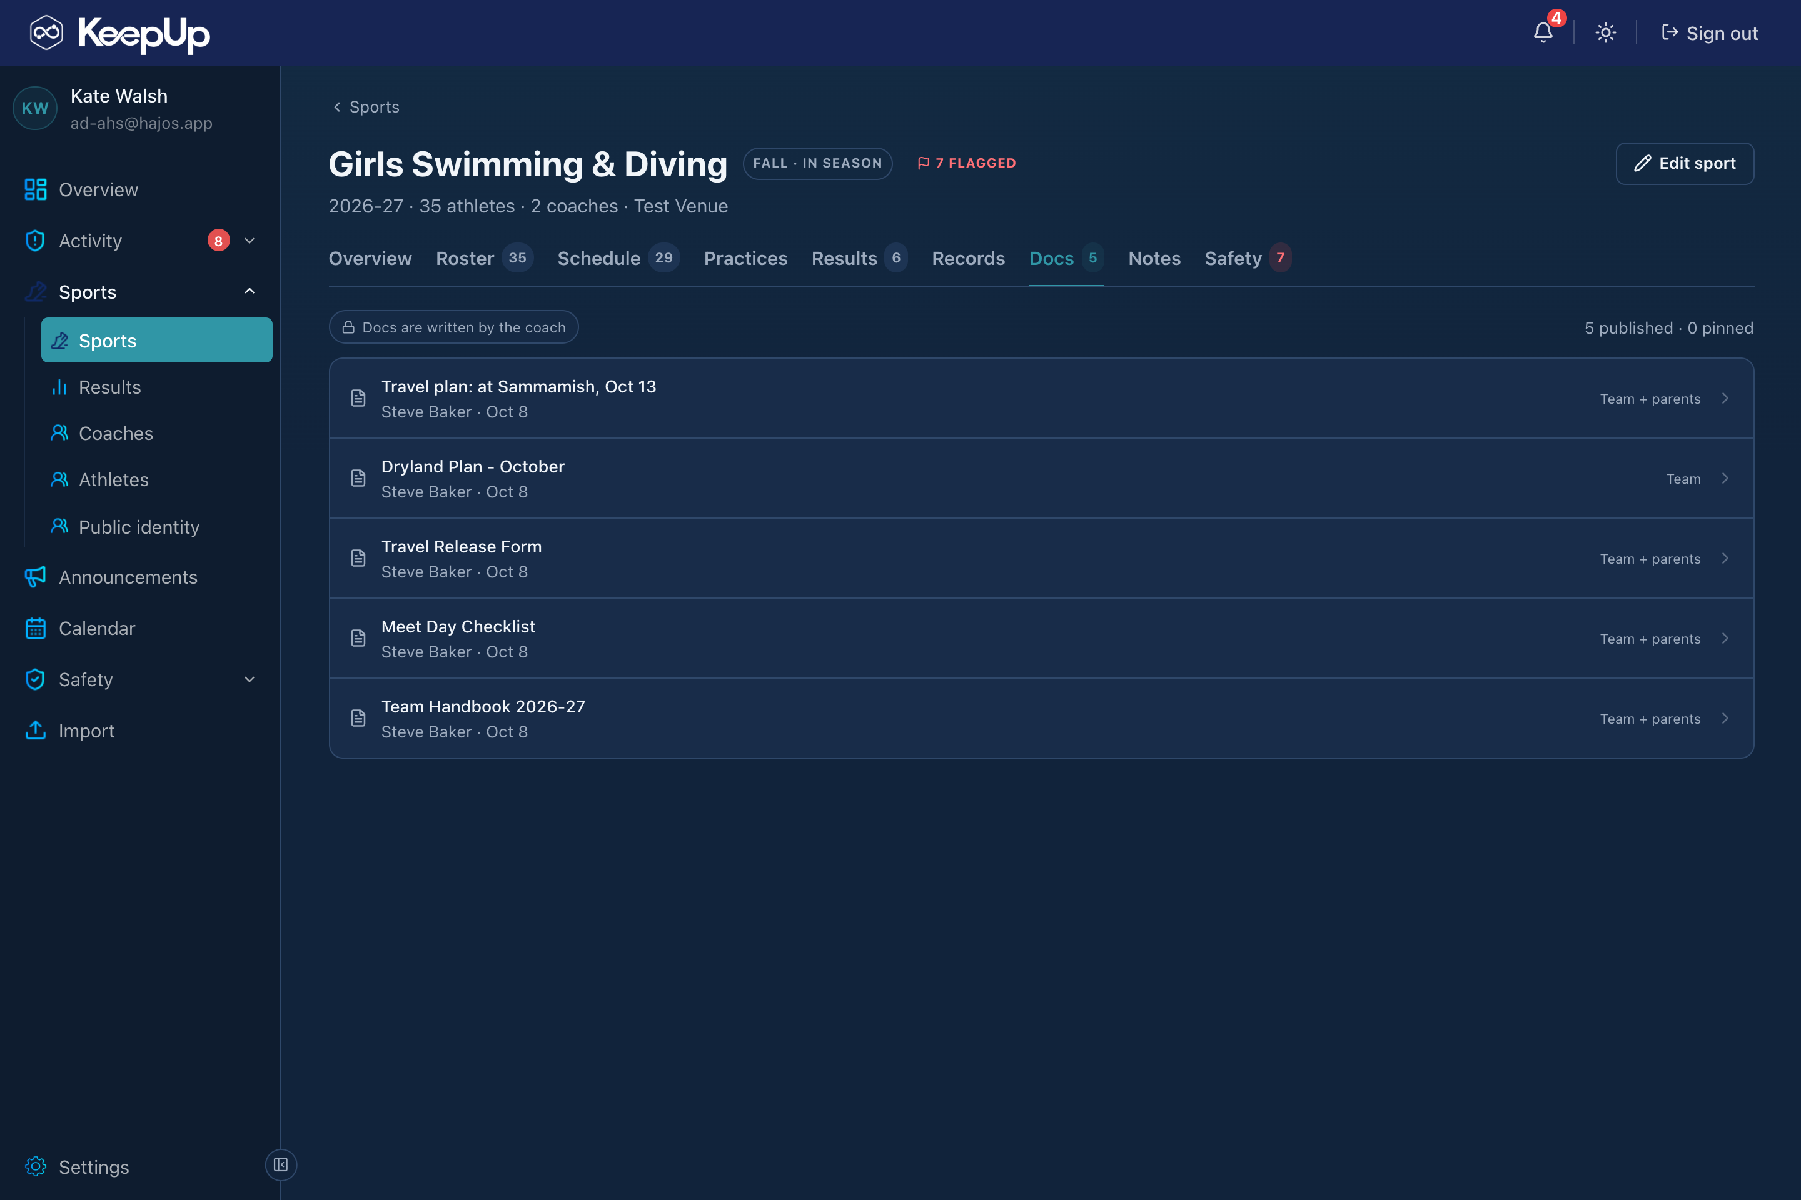Open Coaches submenu item
Viewport: 1801px width, 1200px height.
(x=116, y=433)
